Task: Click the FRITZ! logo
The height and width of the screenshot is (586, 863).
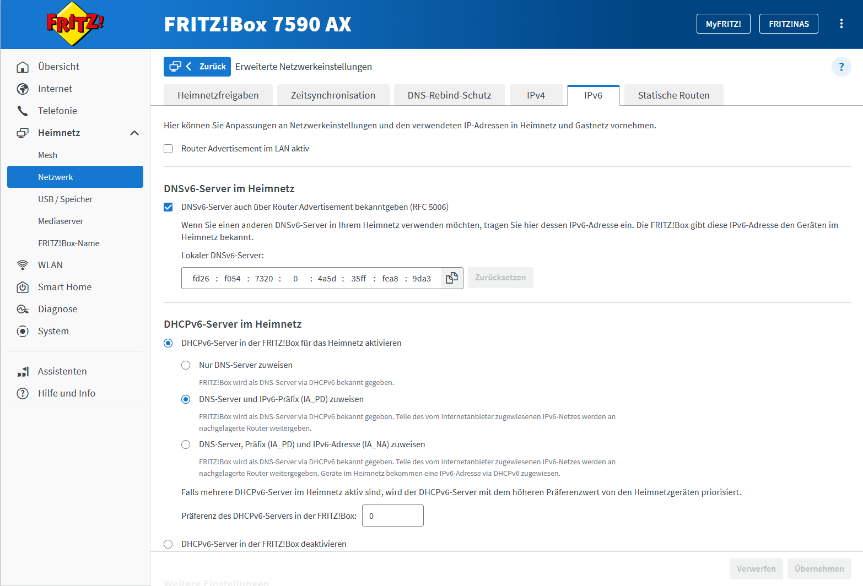Action: 75,24
